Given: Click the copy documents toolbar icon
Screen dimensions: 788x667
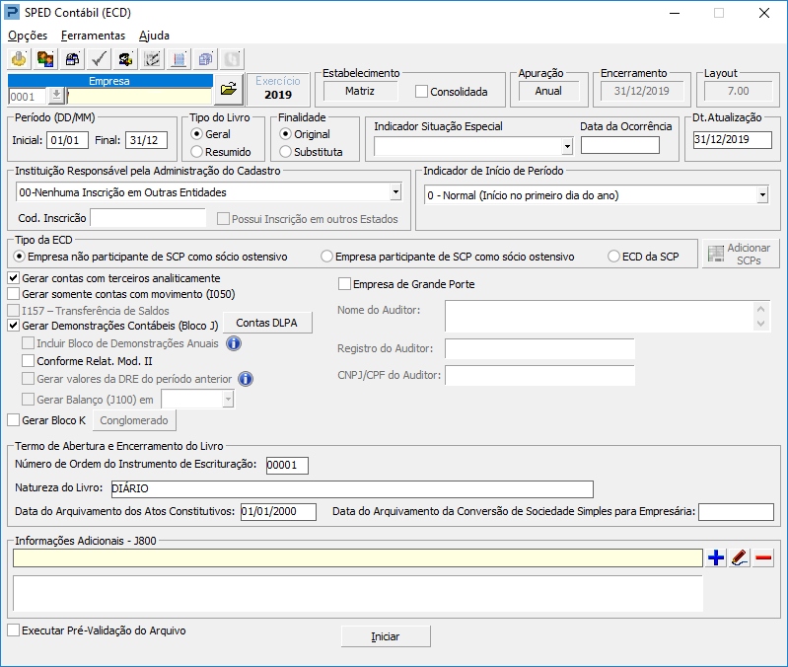Looking at the screenshot, I should [x=205, y=59].
